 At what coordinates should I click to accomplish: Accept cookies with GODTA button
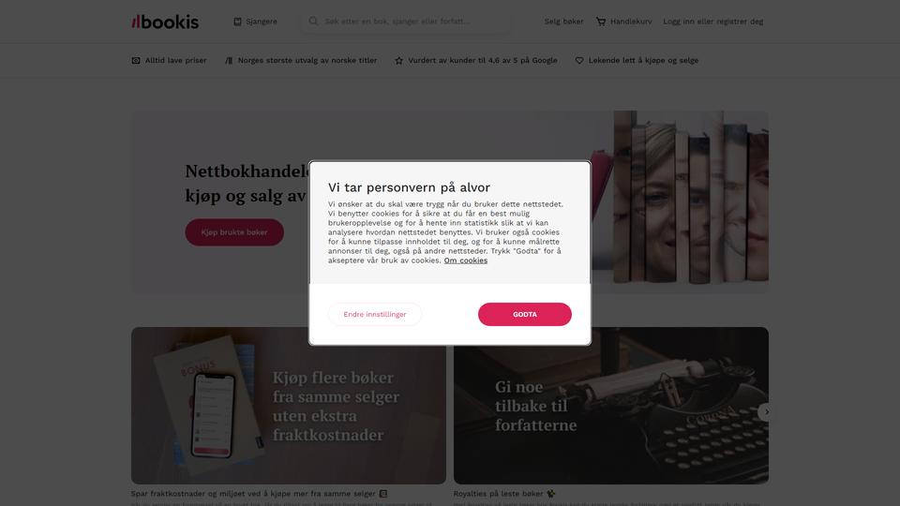point(525,315)
